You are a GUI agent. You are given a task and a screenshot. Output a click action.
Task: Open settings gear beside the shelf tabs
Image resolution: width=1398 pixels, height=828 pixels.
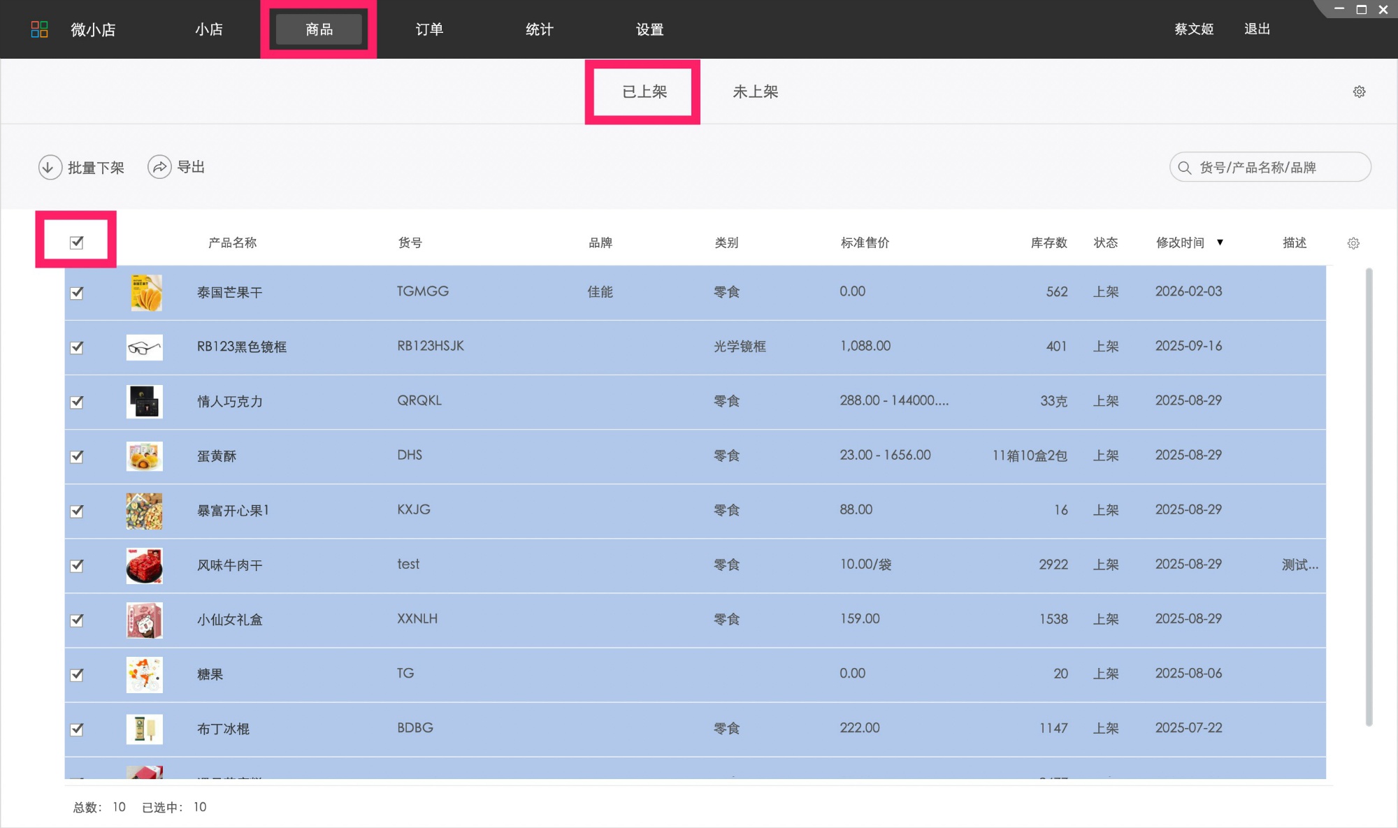coord(1359,92)
